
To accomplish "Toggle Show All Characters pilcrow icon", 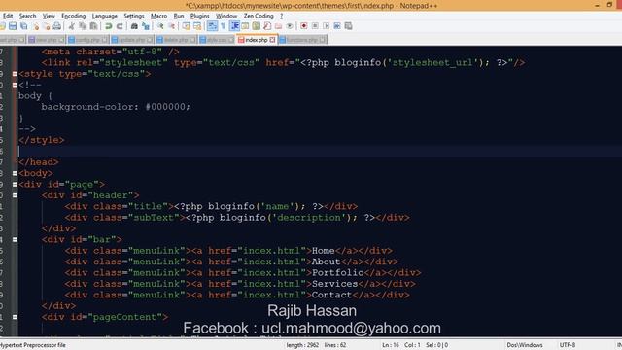I will (x=224, y=26).
